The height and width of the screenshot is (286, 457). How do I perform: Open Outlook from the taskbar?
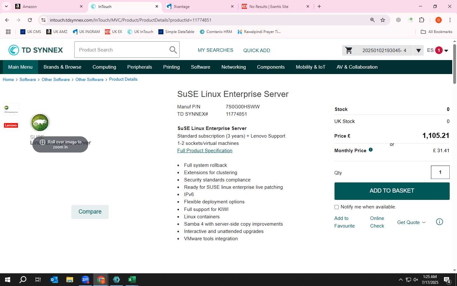(x=54, y=280)
